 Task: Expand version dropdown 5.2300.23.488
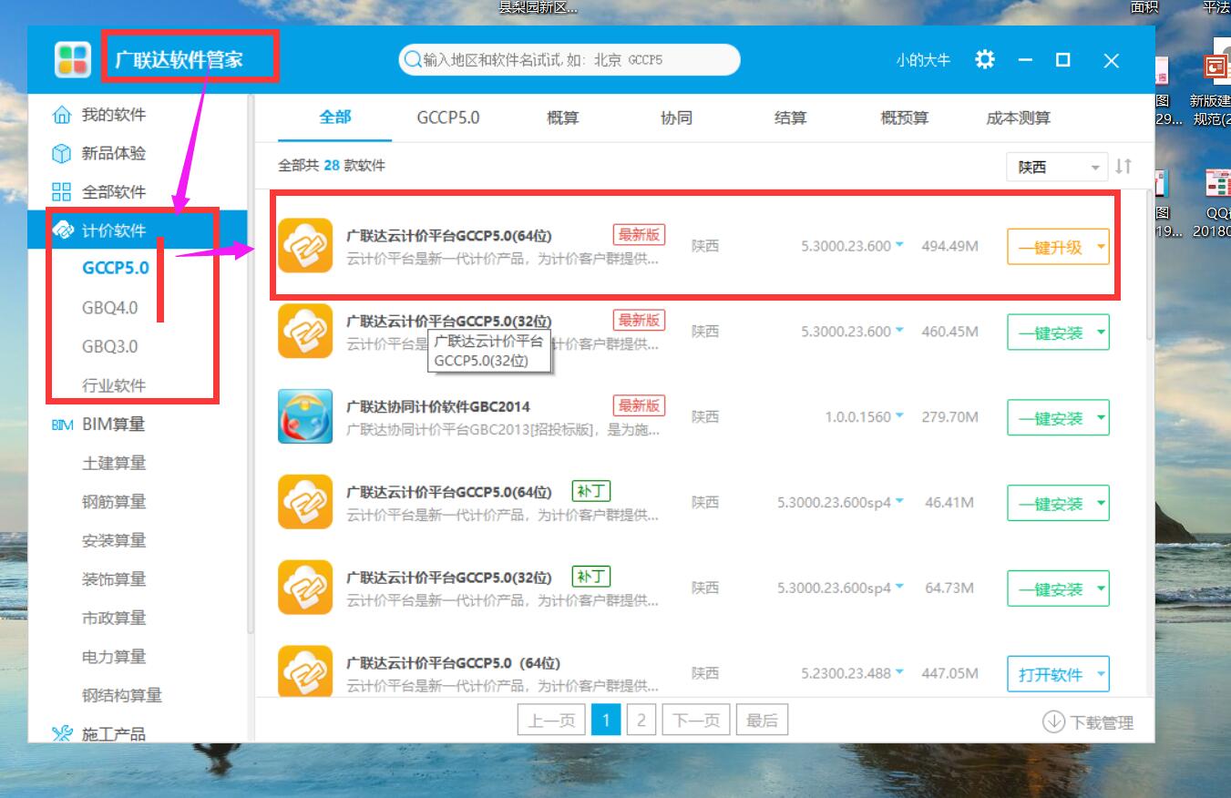(x=899, y=673)
